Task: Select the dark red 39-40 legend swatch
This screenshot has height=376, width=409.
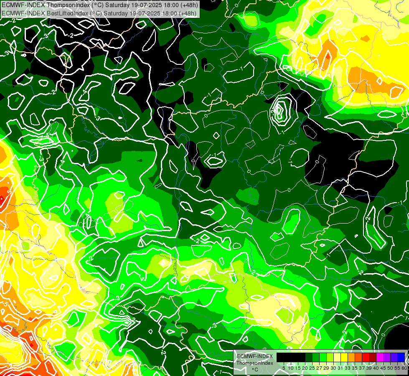Action: [373, 357]
